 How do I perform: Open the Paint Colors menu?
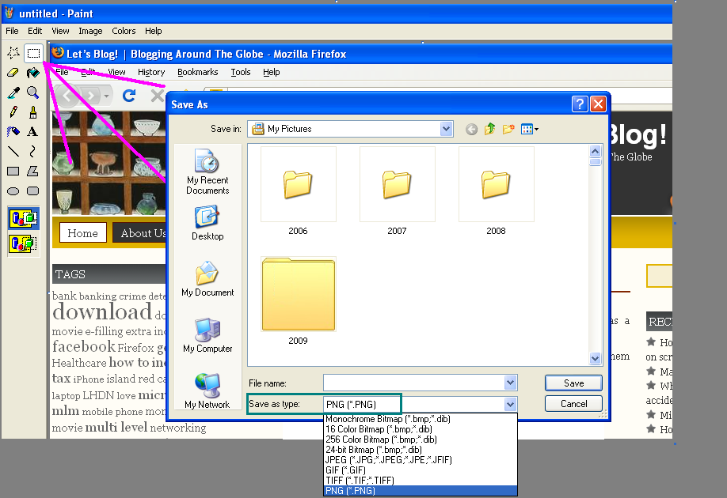124,31
